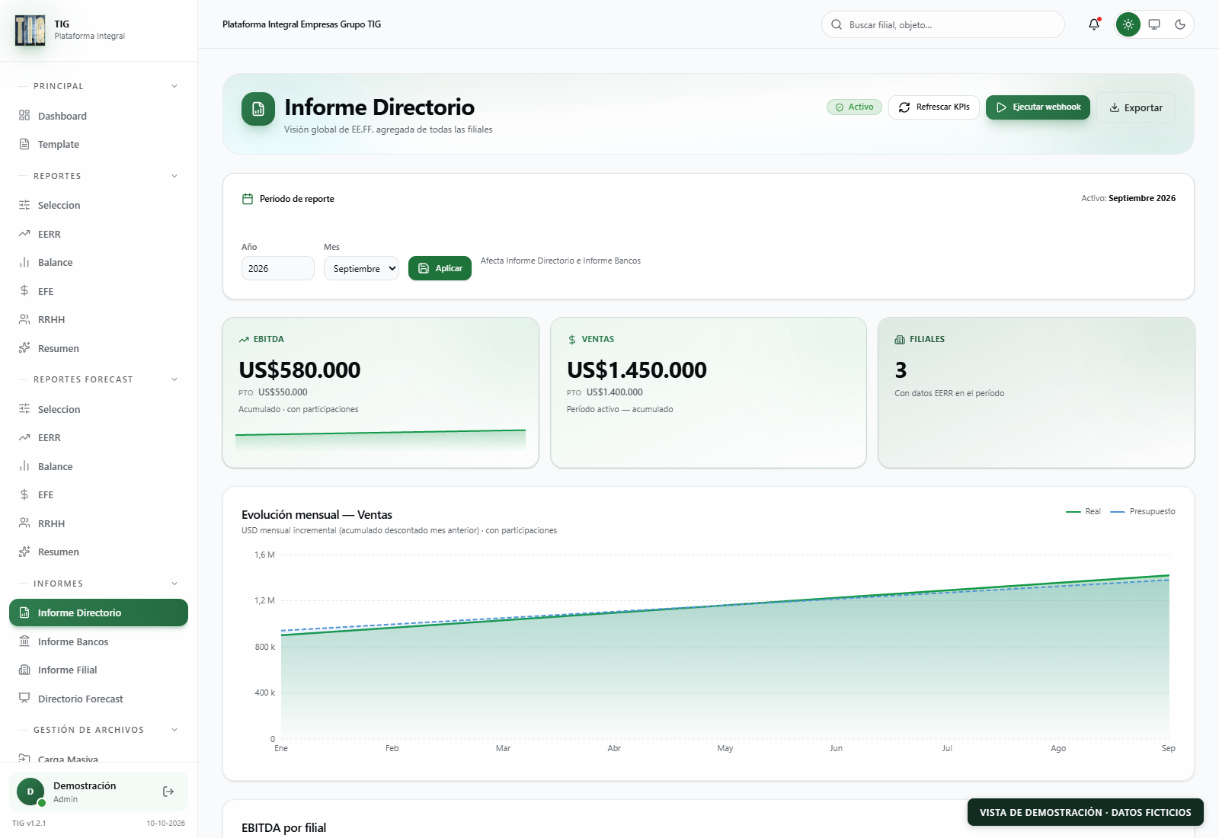1219x838 pixels.
Task: Click the search magnifier icon
Action: (837, 24)
